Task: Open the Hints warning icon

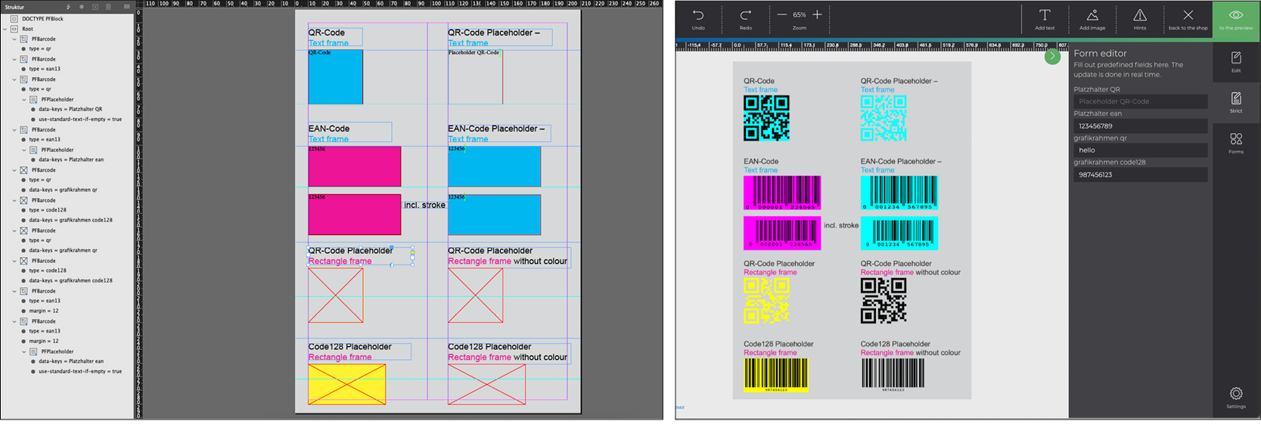Action: pos(1139,16)
